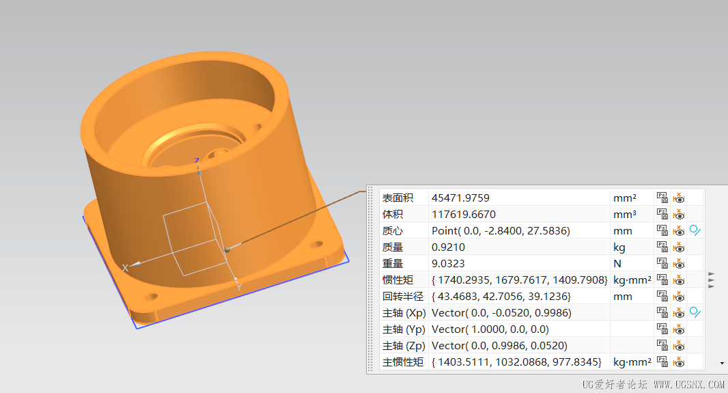This screenshot has width=728, height=393.
Task: Toggle eye visibility icon for 主轴 (Xp)
Action: pos(679,312)
